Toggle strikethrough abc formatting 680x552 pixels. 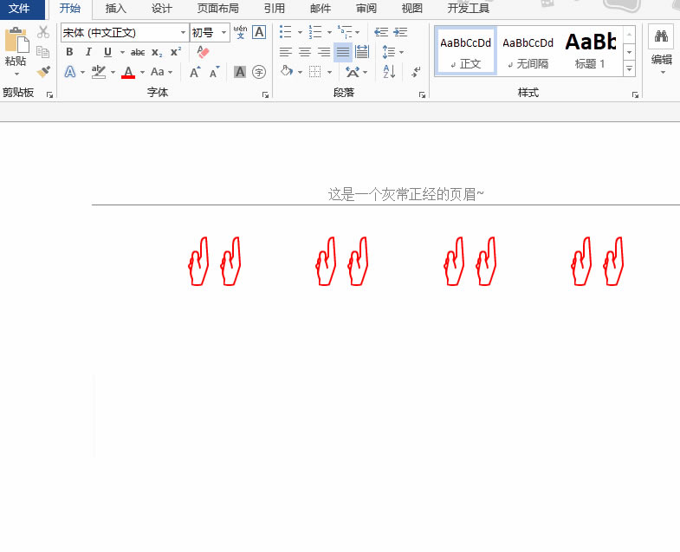(138, 53)
